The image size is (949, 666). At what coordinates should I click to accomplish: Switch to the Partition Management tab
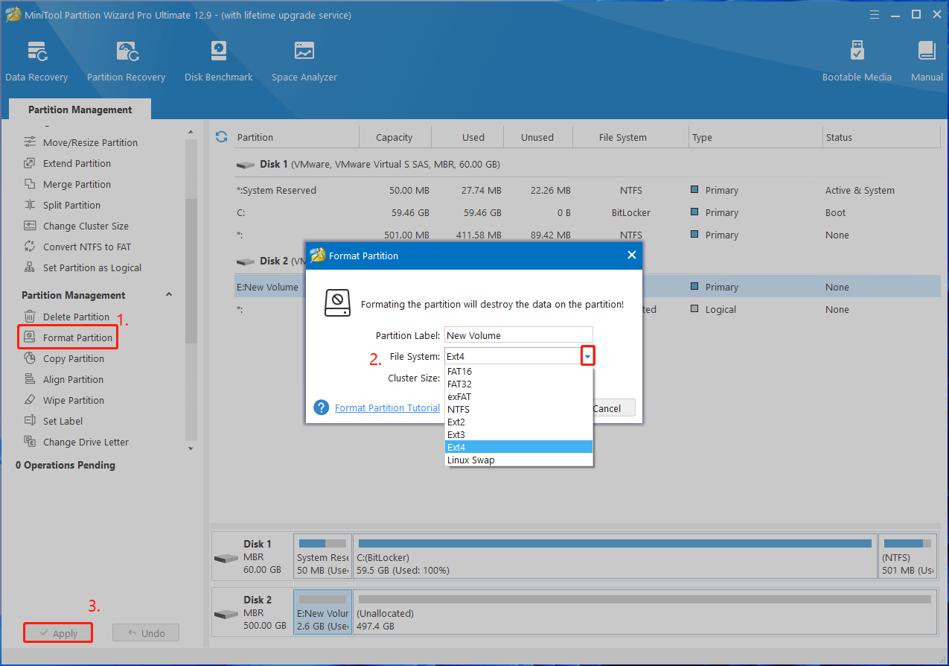(x=80, y=110)
